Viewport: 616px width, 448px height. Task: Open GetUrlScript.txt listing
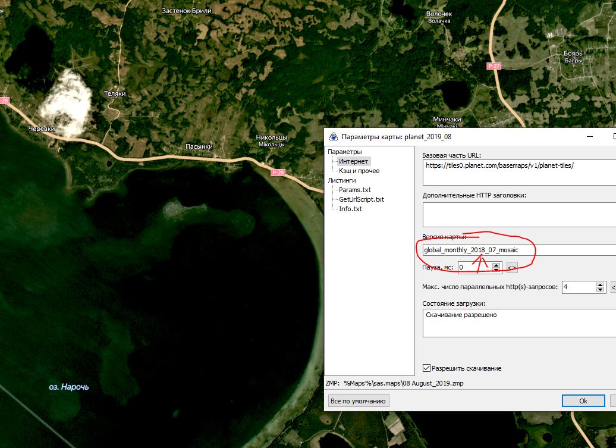click(x=361, y=199)
